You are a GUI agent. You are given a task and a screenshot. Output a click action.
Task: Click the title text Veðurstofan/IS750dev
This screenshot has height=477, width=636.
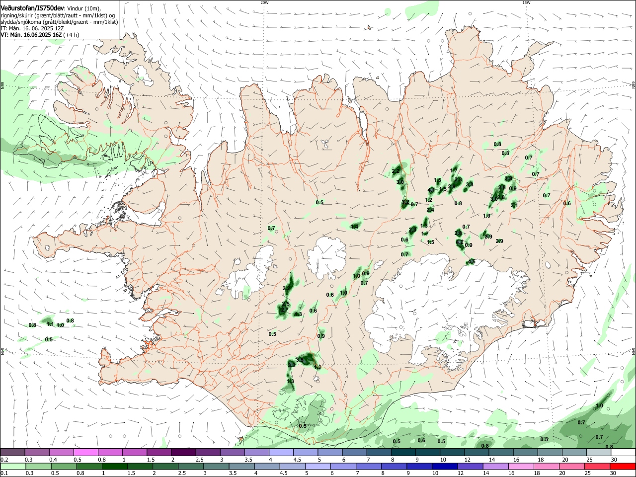point(32,7)
